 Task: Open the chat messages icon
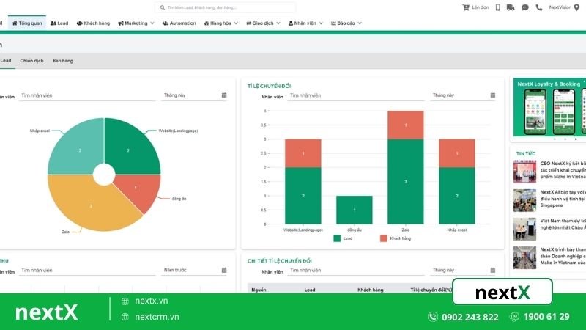click(x=525, y=7)
